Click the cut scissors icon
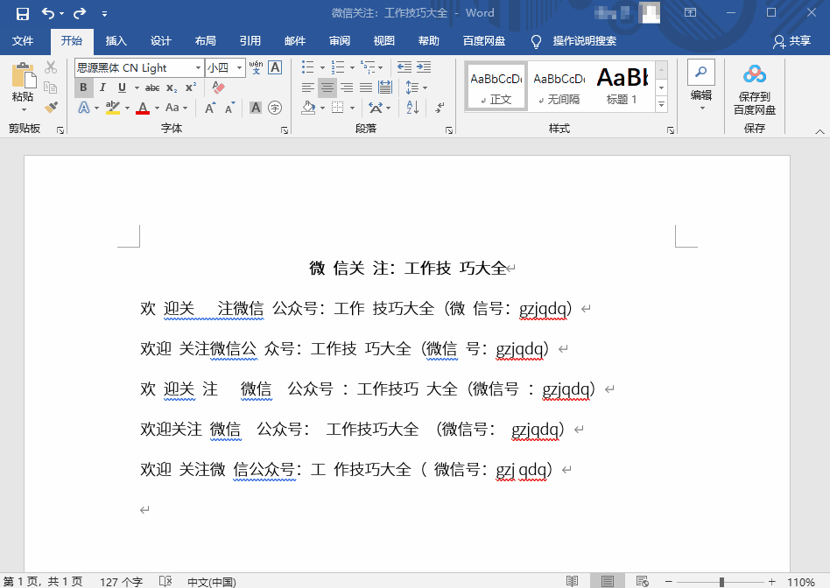Viewport: 830px width, 588px height. [51, 67]
